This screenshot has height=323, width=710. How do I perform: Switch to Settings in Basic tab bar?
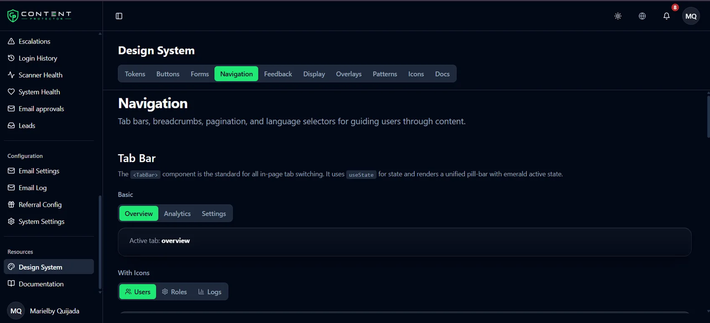click(214, 213)
